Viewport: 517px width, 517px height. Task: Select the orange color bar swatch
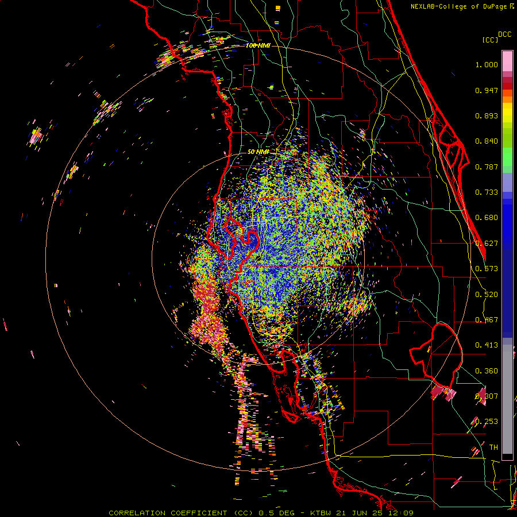(x=507, y=99)
